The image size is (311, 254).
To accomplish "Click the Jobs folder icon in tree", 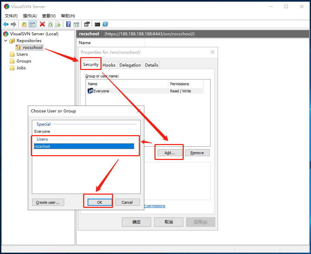I will (x=12, y=68).
